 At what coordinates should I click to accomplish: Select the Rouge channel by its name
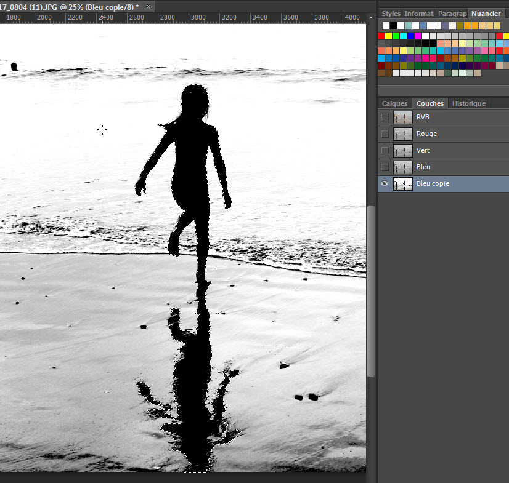coord(426,134)
